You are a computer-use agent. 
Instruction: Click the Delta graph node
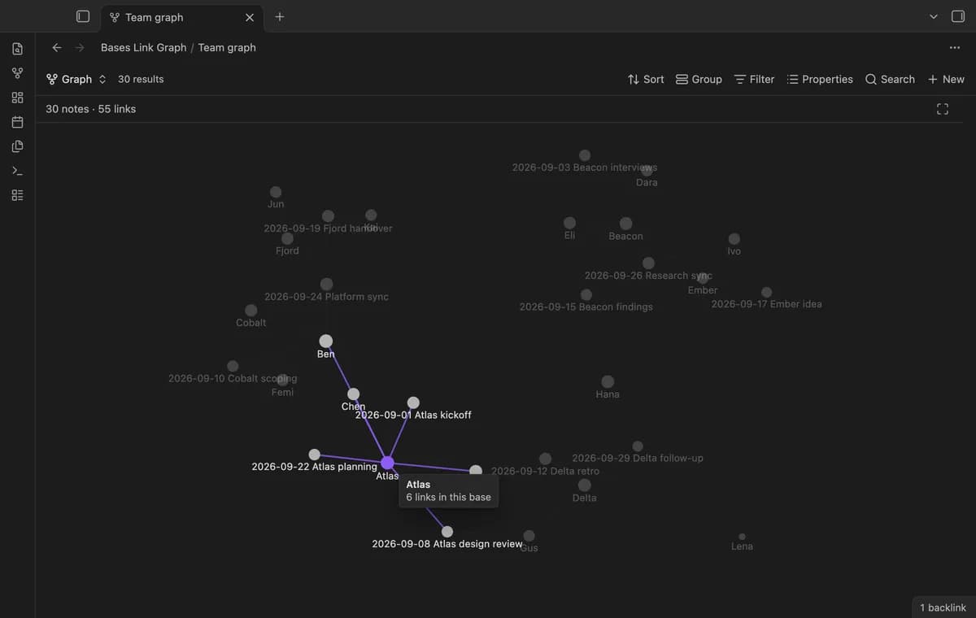pos(584,485)
